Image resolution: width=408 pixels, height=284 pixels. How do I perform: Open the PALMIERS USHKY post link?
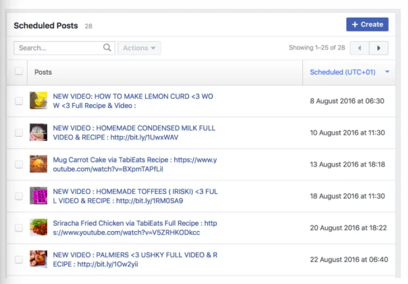click(135, 259)
